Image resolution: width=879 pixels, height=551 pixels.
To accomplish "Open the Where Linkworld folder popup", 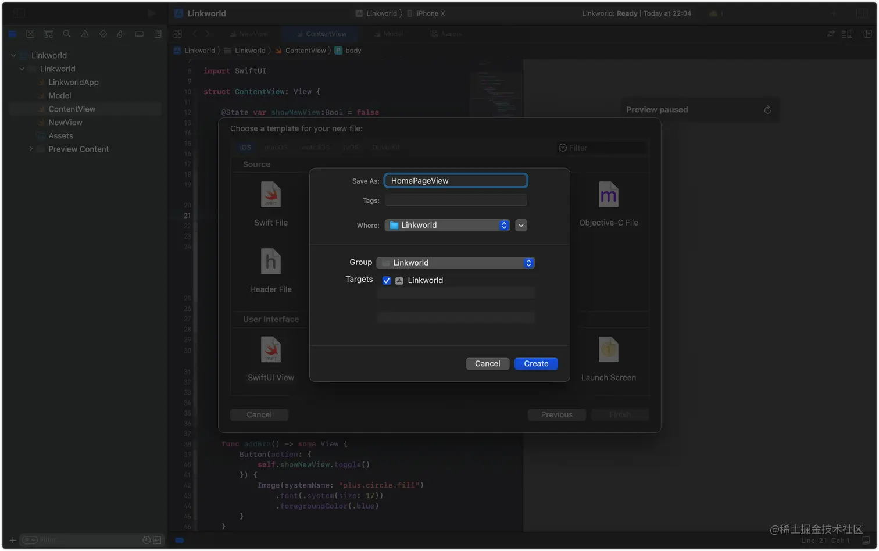I will tap(447, 225).
